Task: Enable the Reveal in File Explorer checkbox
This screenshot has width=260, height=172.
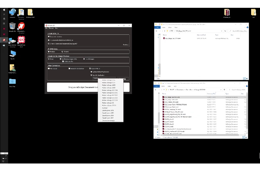Action: tap(69, 68)
